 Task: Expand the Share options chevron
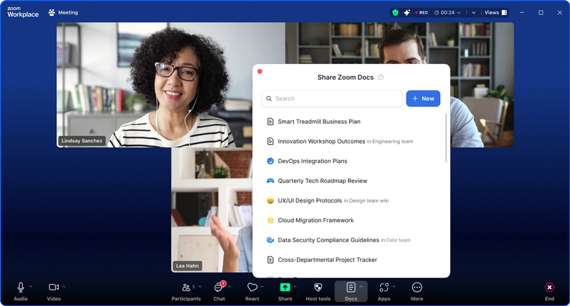point(294,287)
